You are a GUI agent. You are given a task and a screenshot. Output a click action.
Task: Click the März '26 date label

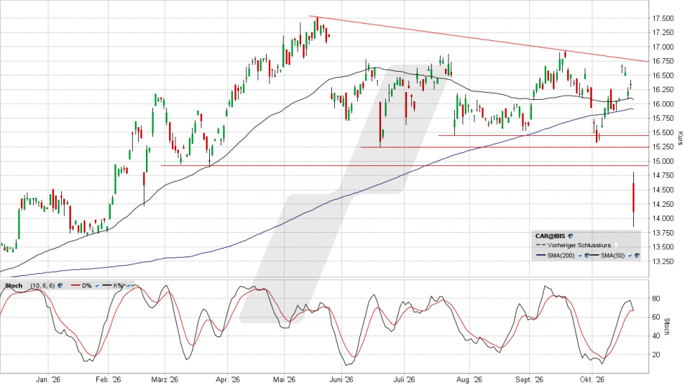coord(165,379)
